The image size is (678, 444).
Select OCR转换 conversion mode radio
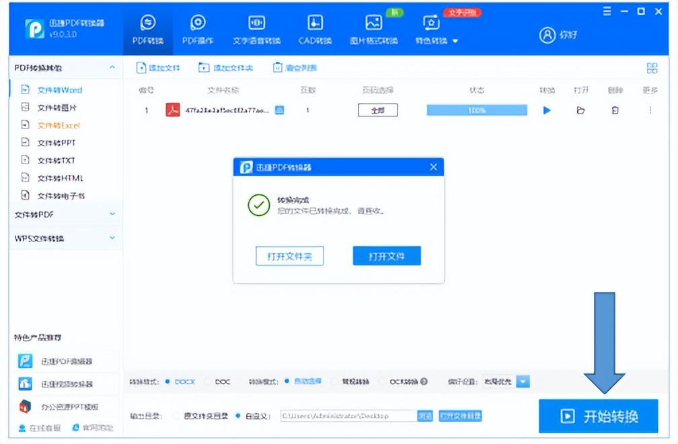[382, 381]
